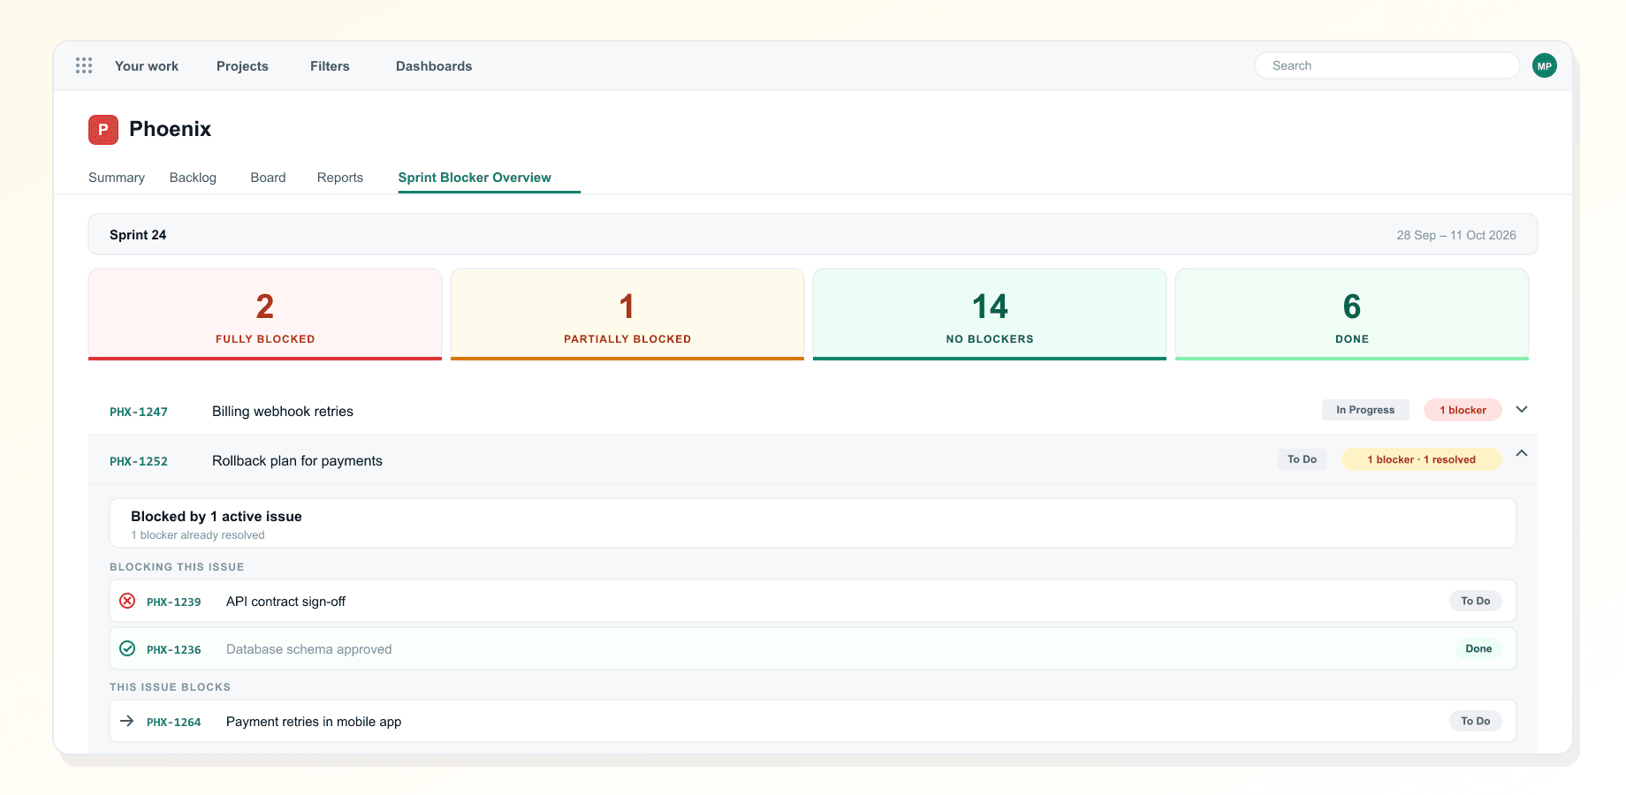Open resolved issue link PHX-1236
Viewport: 1626px width, 795px height.
tap(174, 649)
